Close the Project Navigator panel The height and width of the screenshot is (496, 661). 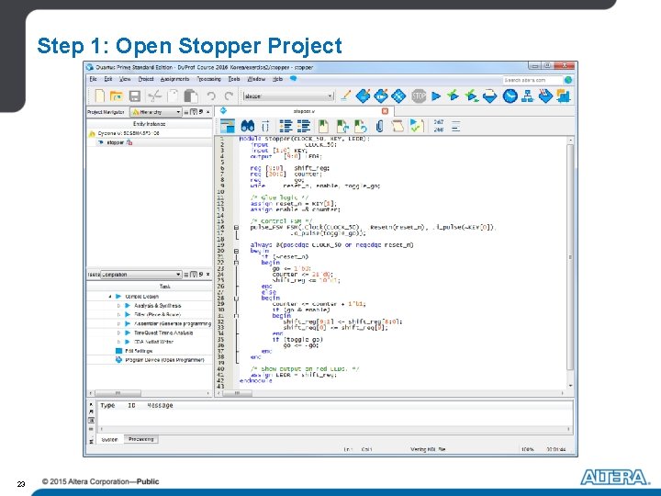[207, 112]
